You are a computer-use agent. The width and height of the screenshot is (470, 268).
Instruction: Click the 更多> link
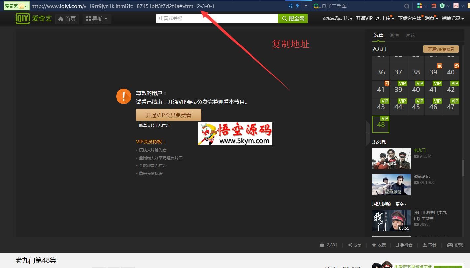(x=401, y=204)
